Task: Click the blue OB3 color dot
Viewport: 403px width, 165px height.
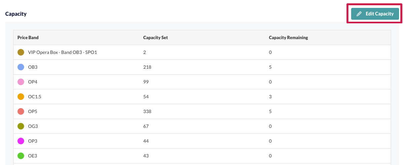Action: coord(21,67)
